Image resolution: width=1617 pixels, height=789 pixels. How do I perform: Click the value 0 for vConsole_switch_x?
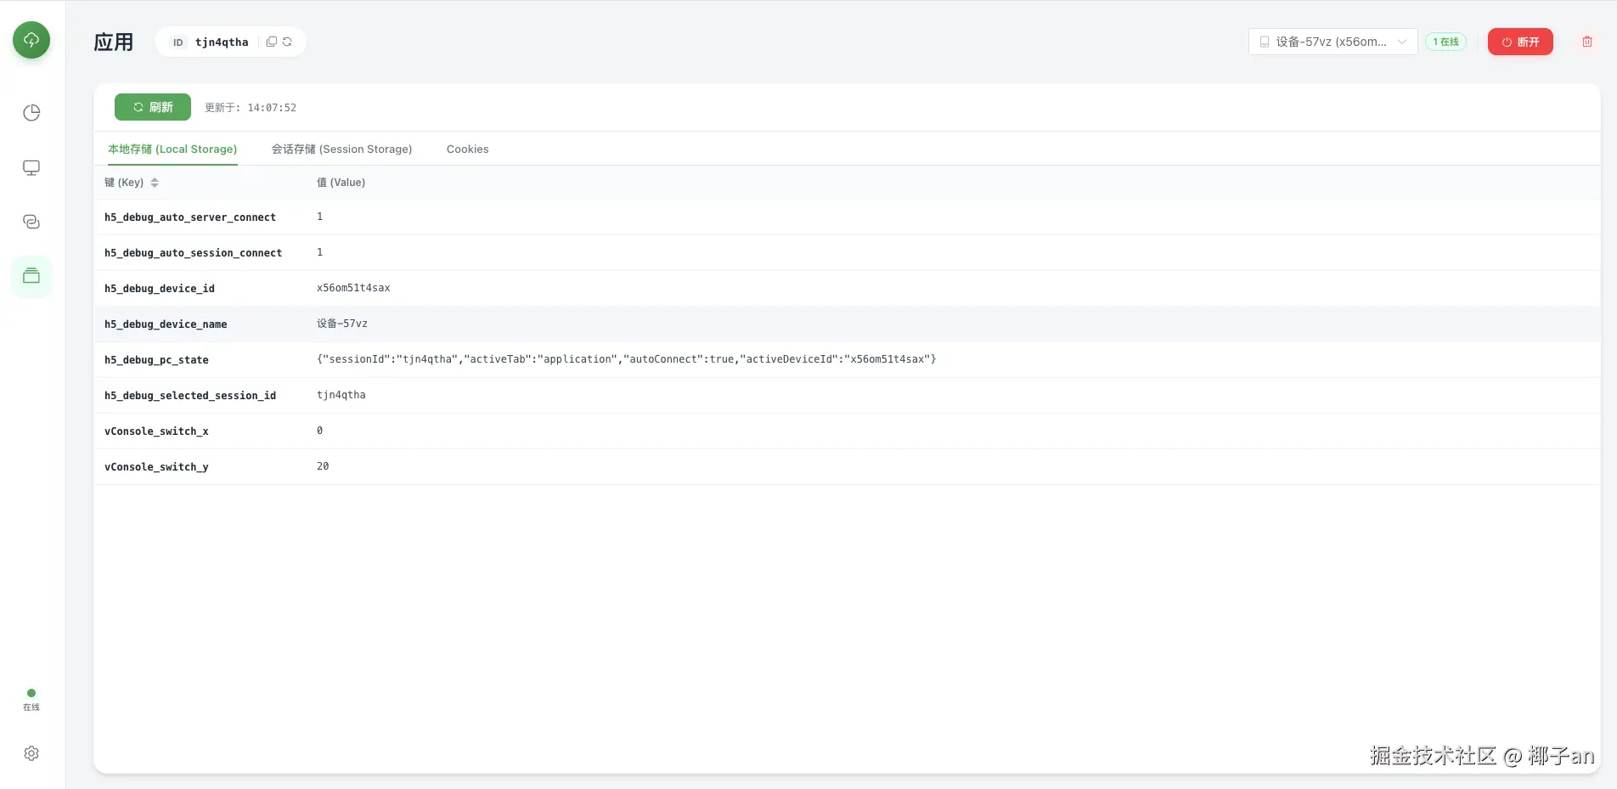point(320,431)
